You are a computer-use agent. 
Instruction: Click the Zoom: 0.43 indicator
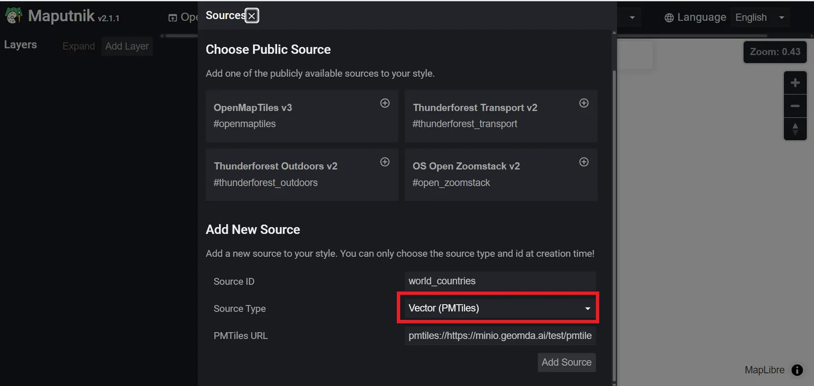[775, 52]
